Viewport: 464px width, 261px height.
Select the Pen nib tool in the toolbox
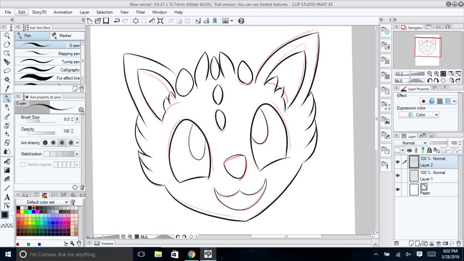[x=7, y=99]
